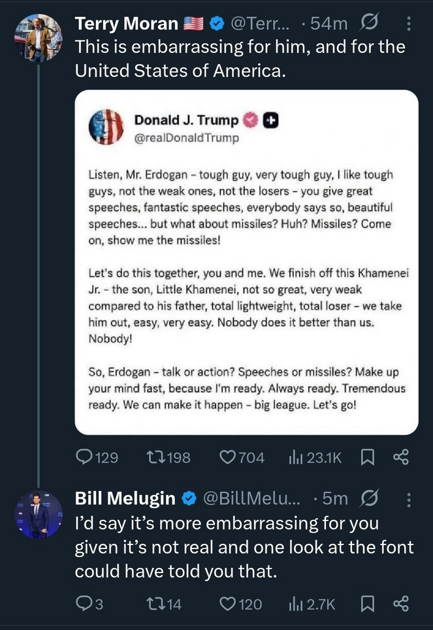Open Grok icon on Bill Melugin's reply

(370, 499)
